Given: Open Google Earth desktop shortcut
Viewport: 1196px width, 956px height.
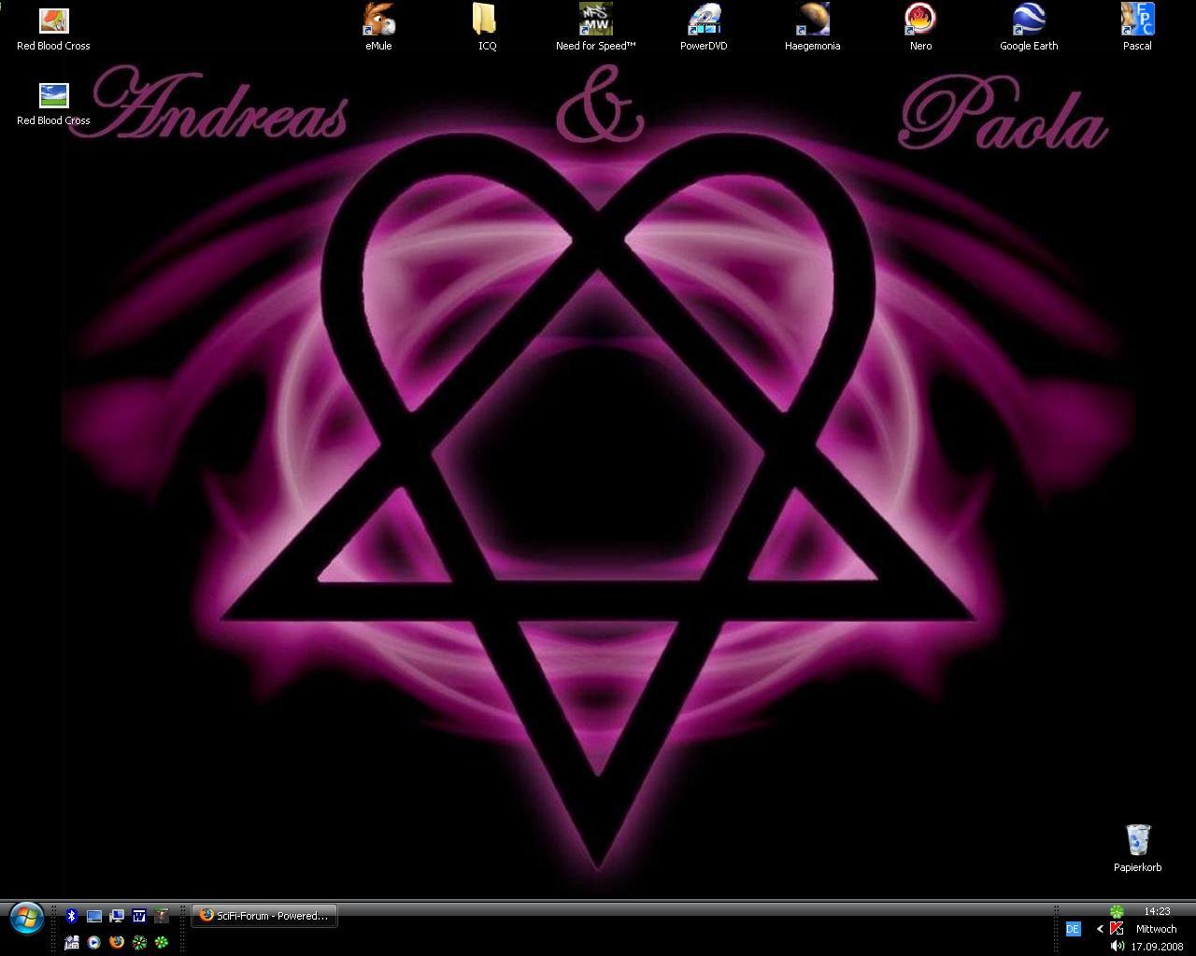Looking at the screenshot, I should coord(1029,21).
